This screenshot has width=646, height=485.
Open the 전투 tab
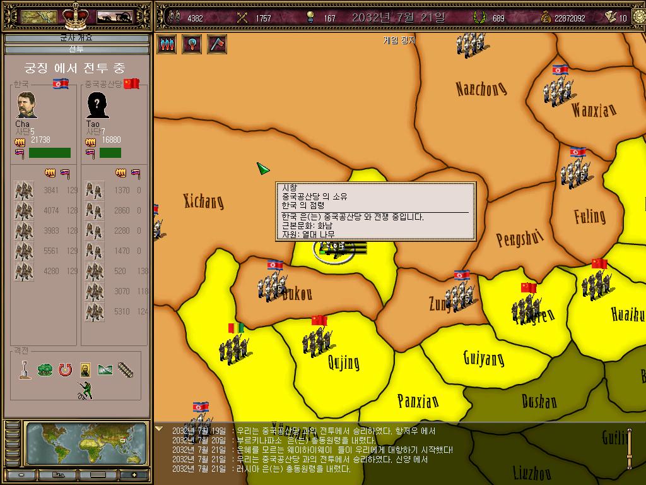click(x=76, y=49)
